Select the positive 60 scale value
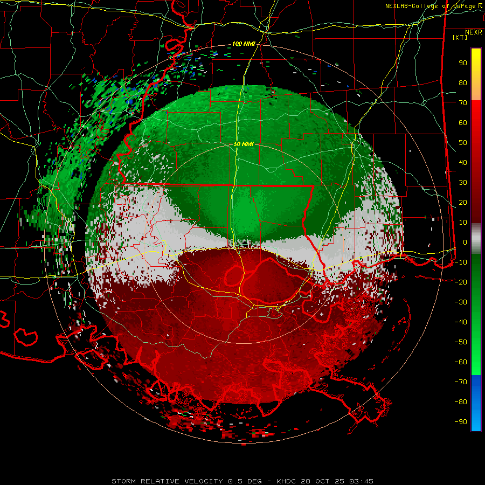 (463, 122)
